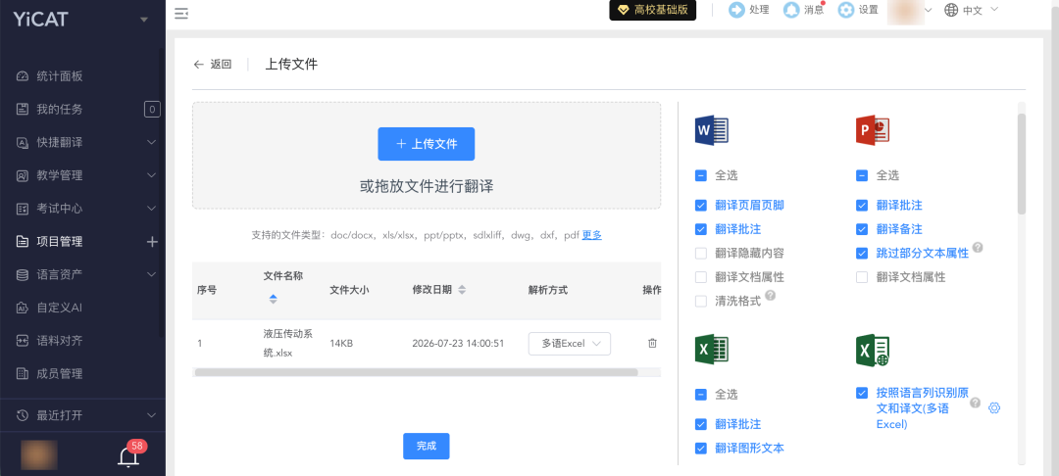Screen dimensions: 1059x476
Task: Sort by 文件名称 using the sort arrows
Action: [273, 299]
